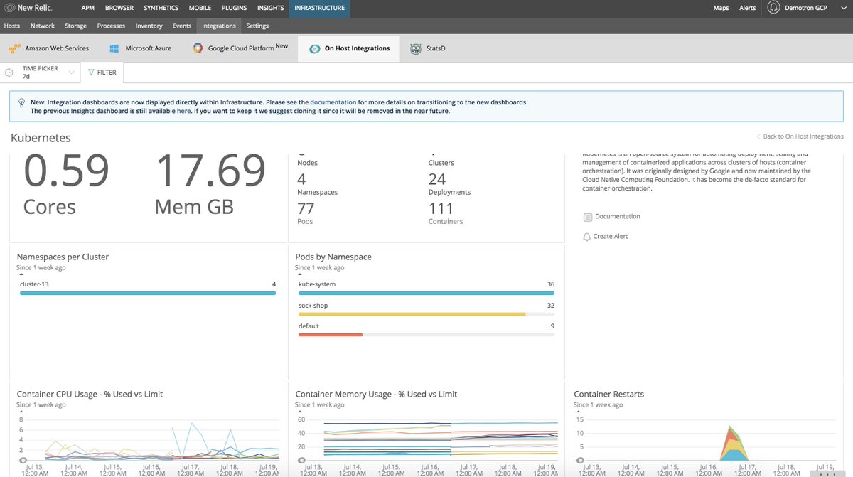Switch to the Network tab

43,26
